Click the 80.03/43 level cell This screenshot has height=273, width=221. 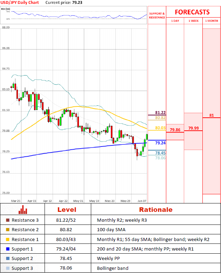66,240
